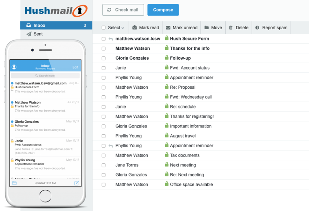The width and height of the screenshot is (309, 211).
Task: Tap the Gloria Gonzales message on phone
Action: click(45, 128)
